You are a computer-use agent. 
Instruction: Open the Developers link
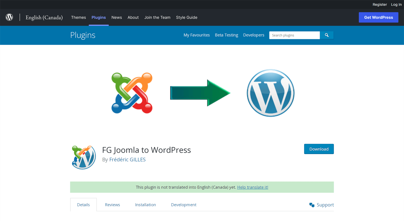pyautogui.click(x=254, y=35)
